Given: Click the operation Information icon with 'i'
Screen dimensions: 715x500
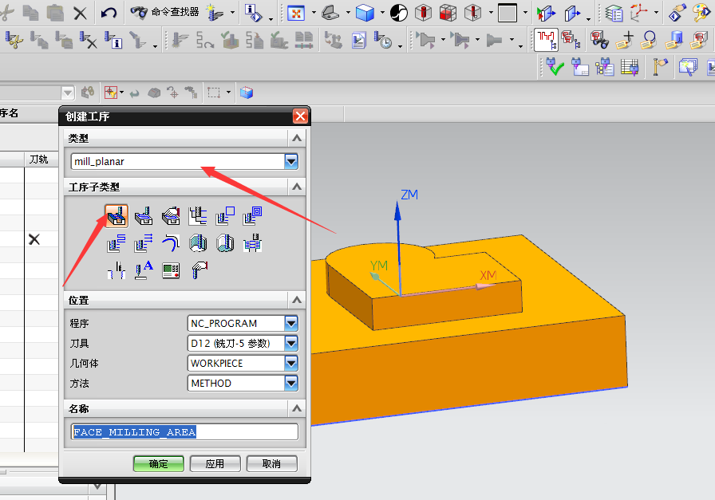Looking at the screenshot, I should point(113,40).
